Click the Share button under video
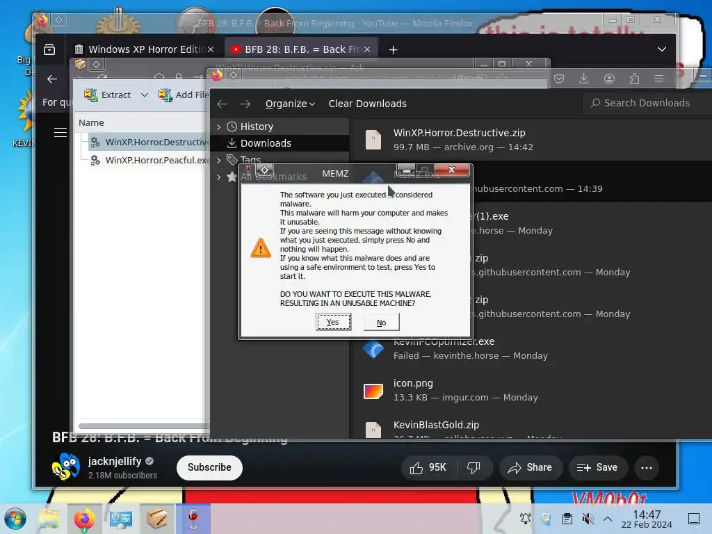712x534 pixels. click(x=531, y=468)
